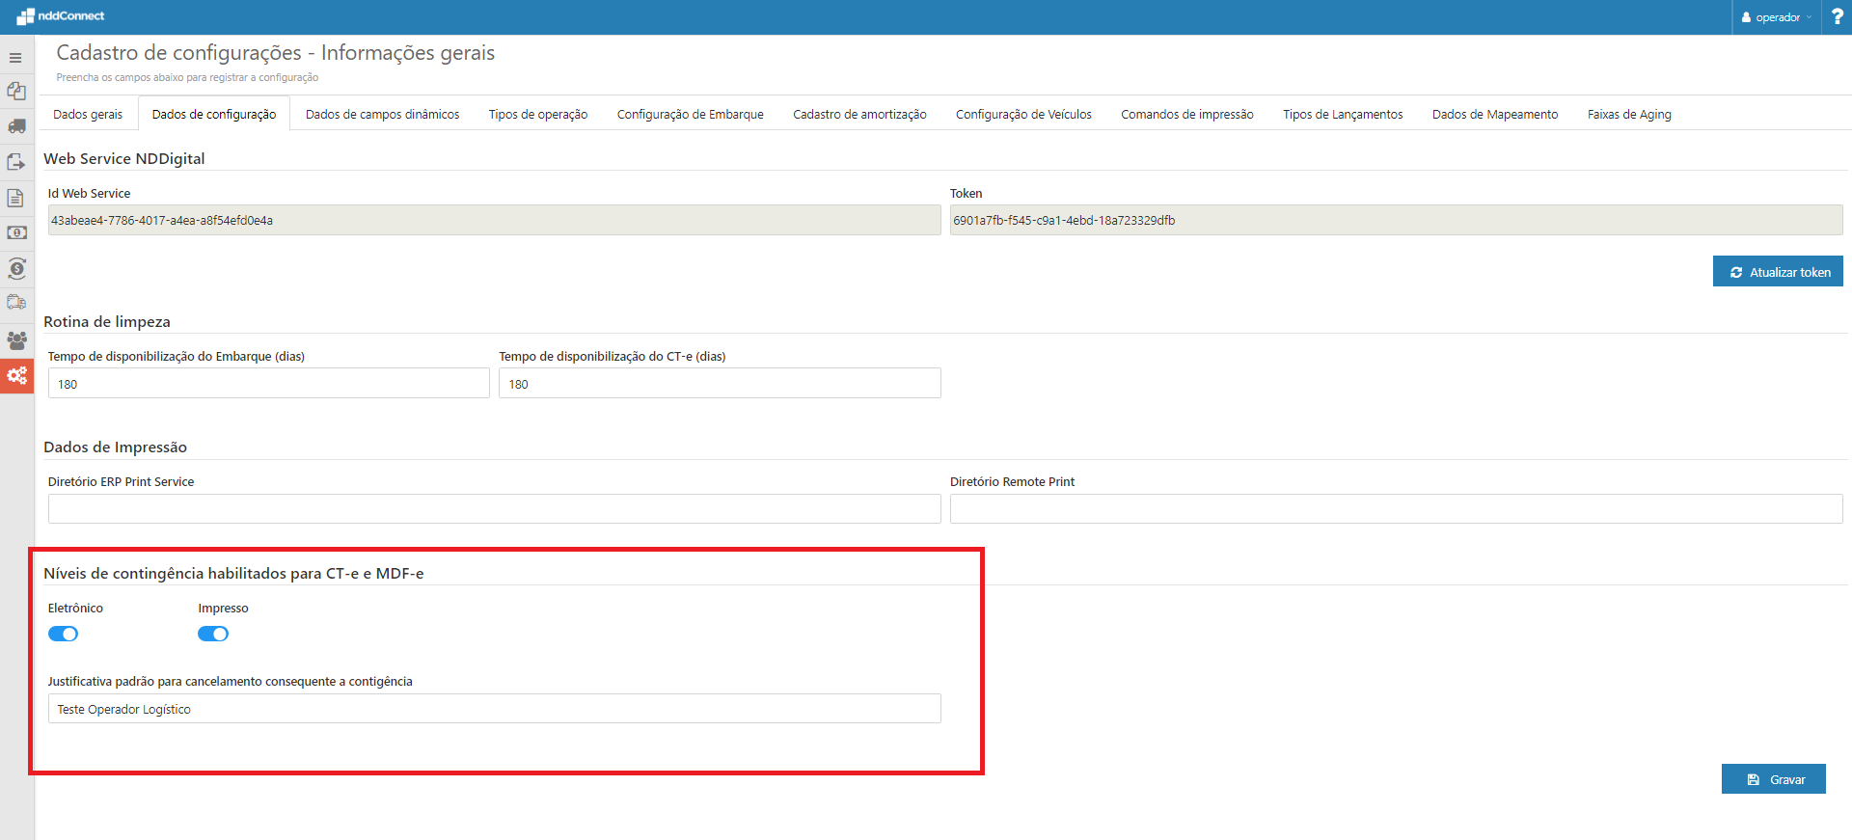The height and width of the screenshot is (840, 1852).
Task: Go to Configuração de Embarque tab
Action: (691, 114)
